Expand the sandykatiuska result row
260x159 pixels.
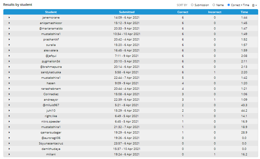pyautogui.click(x=9, y=72)
